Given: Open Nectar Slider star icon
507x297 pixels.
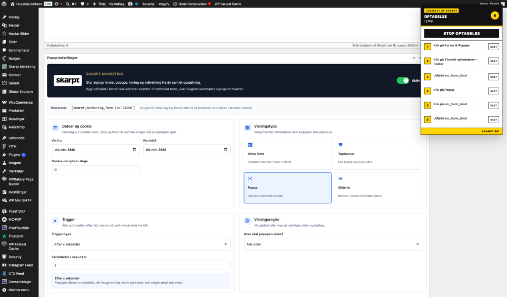Looking at the screenshot, I should coord(4,33).
